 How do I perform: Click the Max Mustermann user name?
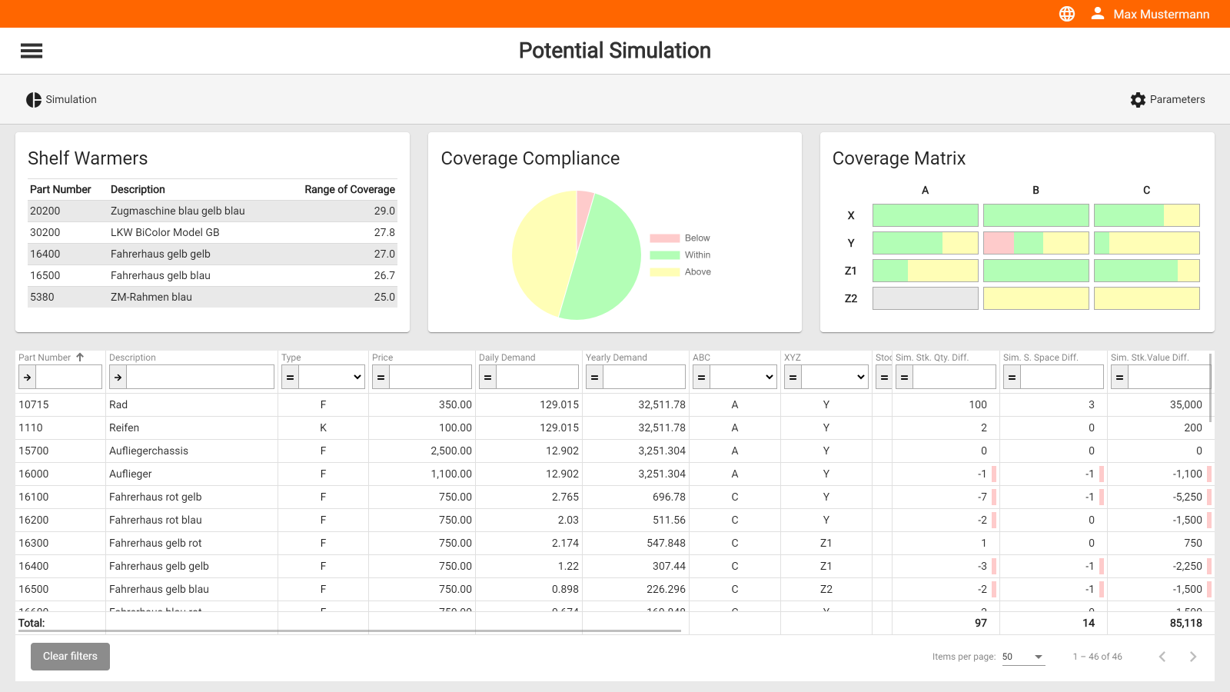[x=1161, y=14]
